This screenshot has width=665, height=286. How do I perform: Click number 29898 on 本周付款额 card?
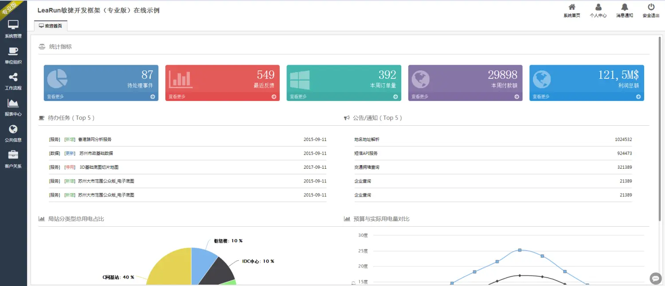[502, 74]
